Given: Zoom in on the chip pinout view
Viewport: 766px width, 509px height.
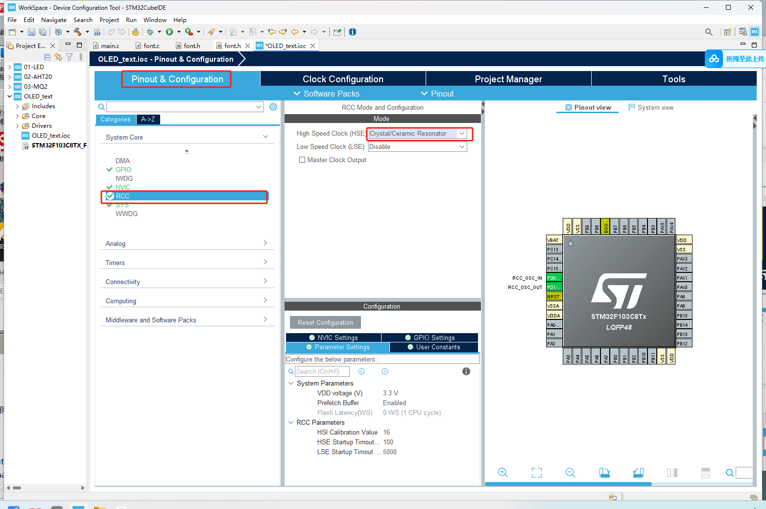Looking at the screenshot, I should pyautogui.click(x=503, y=473).
